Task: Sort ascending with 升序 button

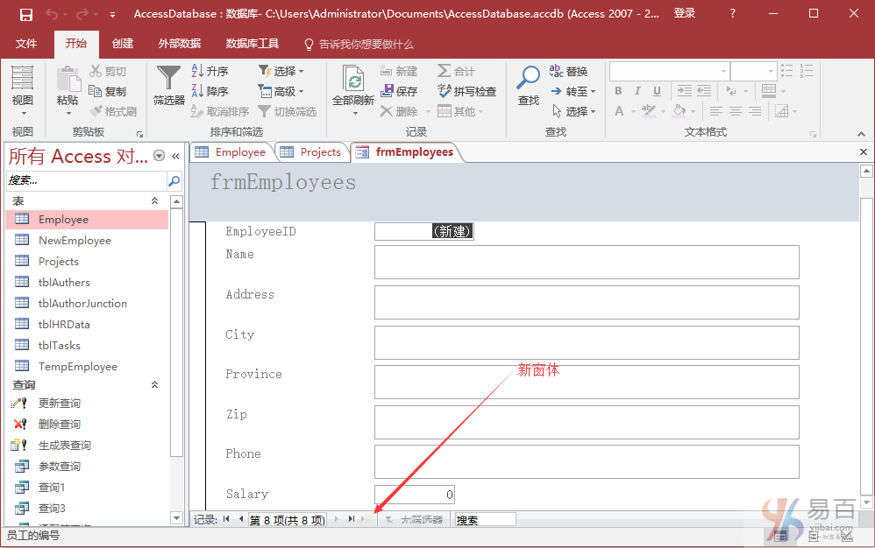Action: click(x=209, y=71)
